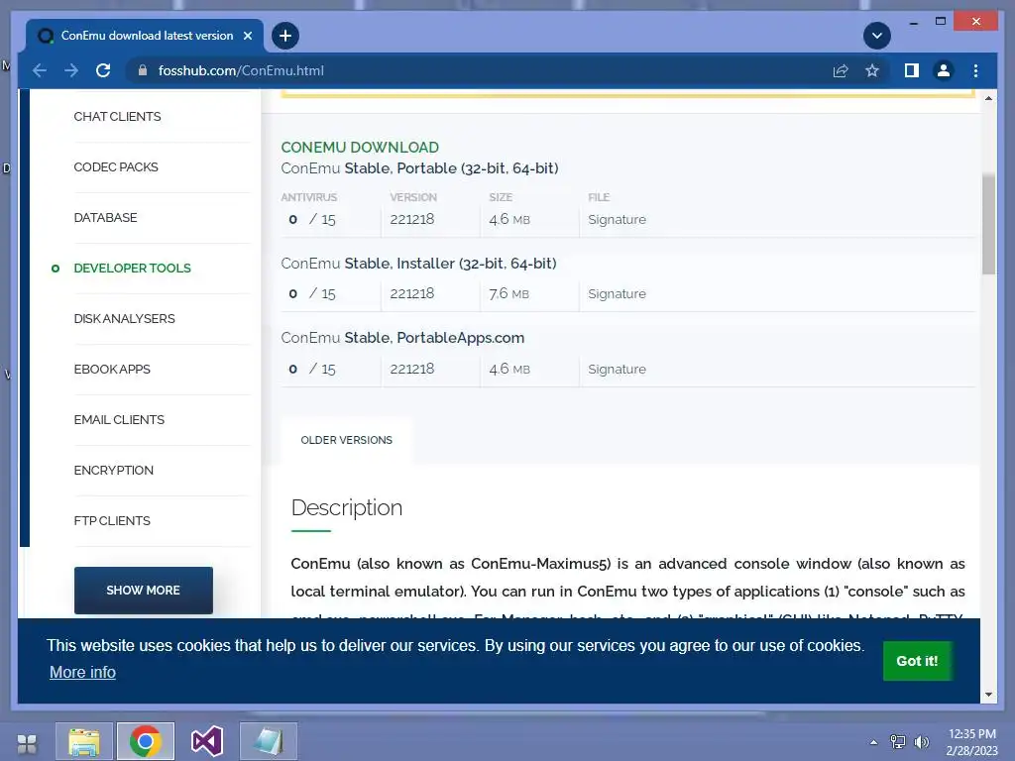Viewport: 1015px width, 761px height.
Task: Open the Chrome profile icon
Action: 944,70
